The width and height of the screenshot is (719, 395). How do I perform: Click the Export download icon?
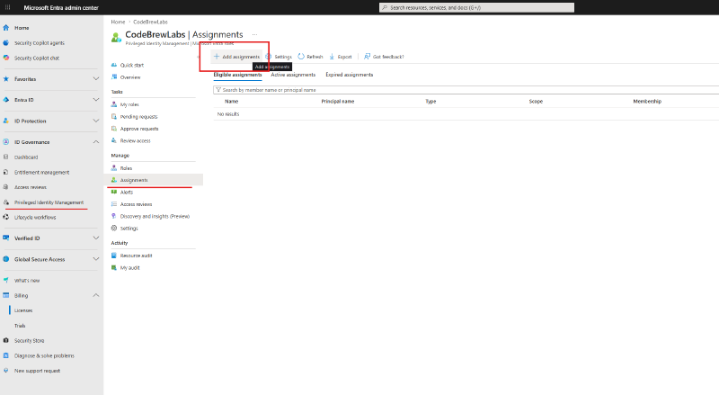332,57
